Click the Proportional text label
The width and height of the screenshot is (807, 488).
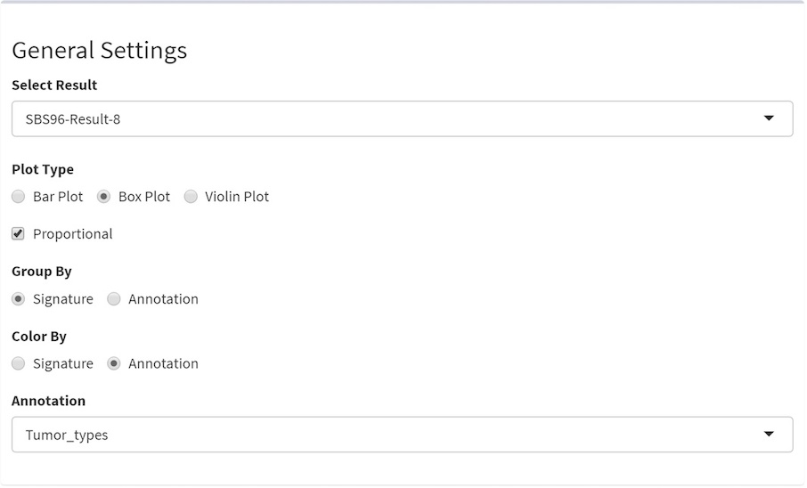coord(73,234)
